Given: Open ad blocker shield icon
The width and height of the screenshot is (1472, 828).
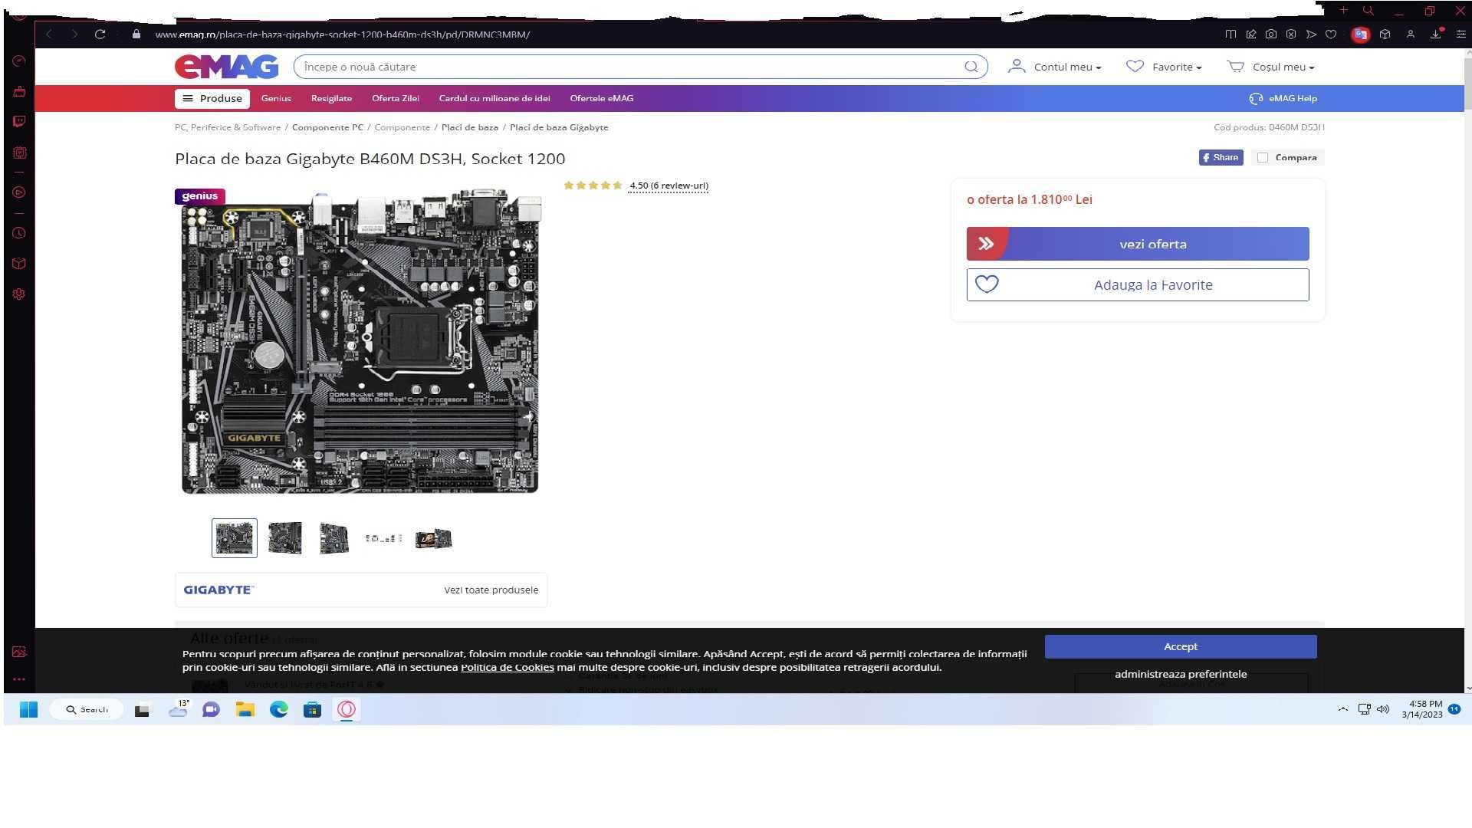Looking at the screenshot, I should (1291, 34).
